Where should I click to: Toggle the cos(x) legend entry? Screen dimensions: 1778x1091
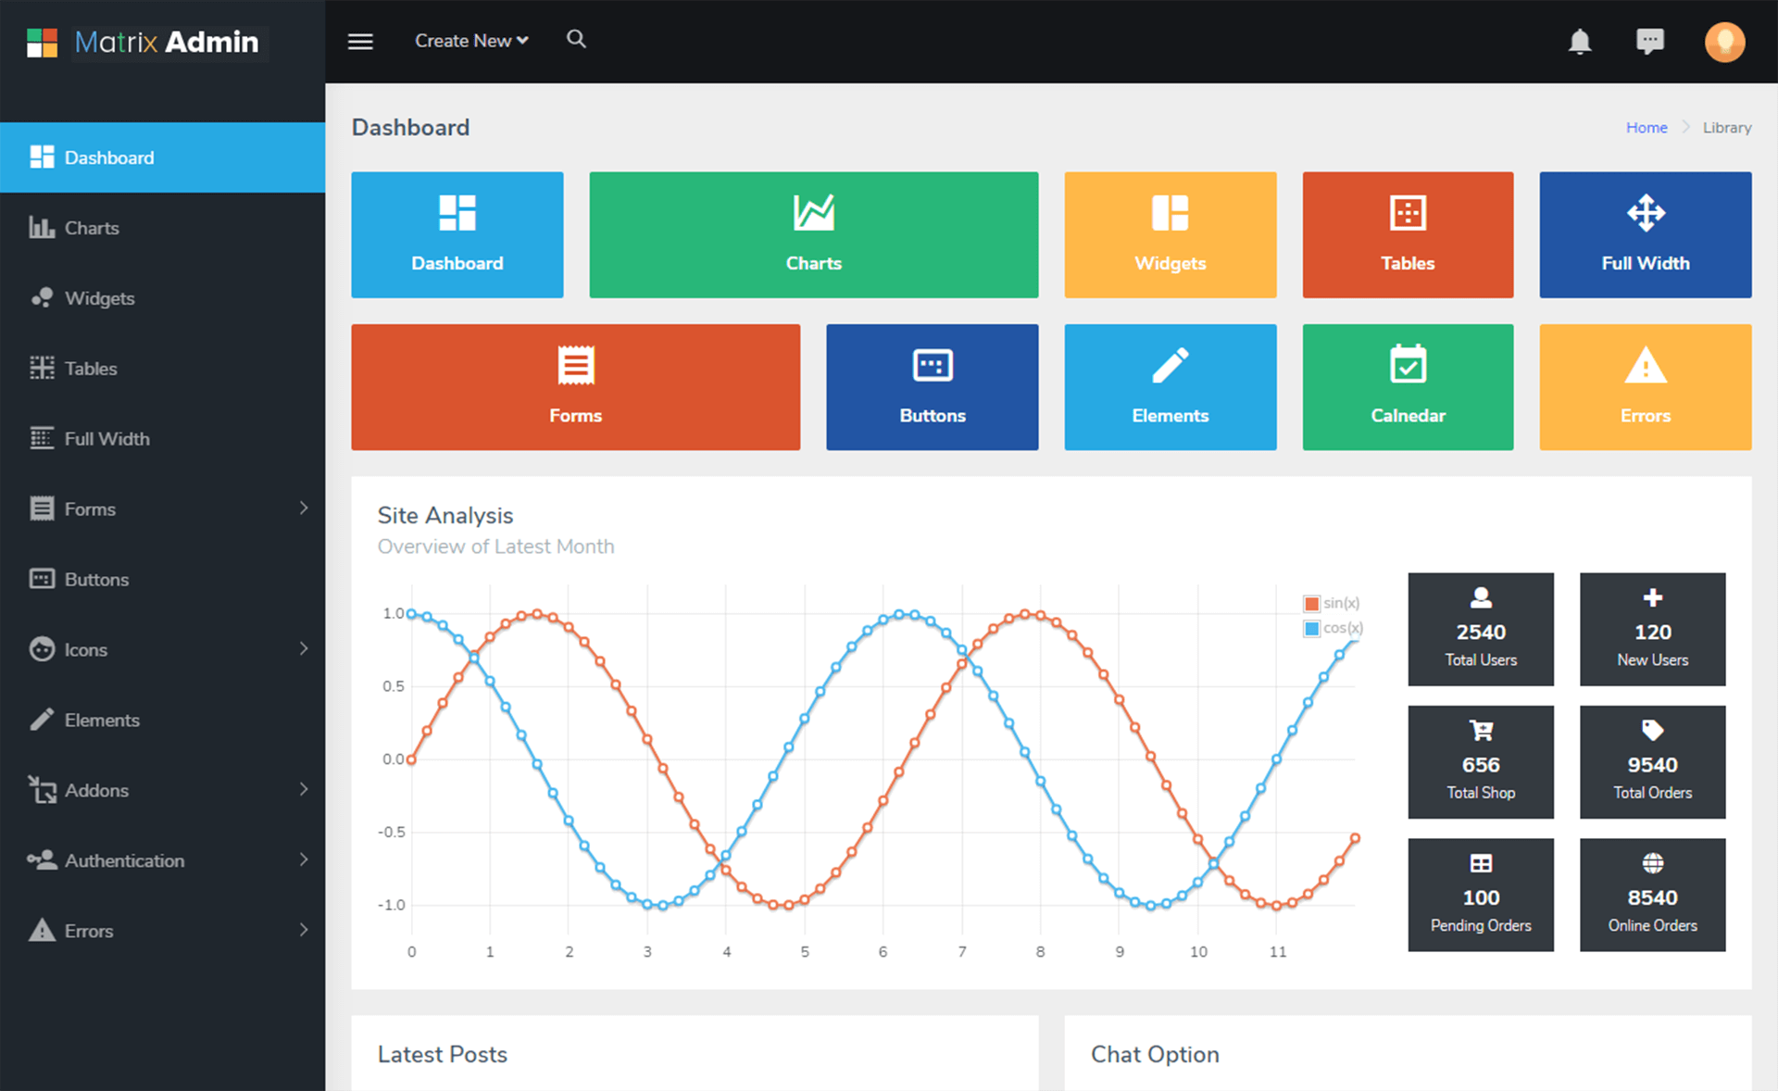pyautogui.click(x=1341, y=628)
